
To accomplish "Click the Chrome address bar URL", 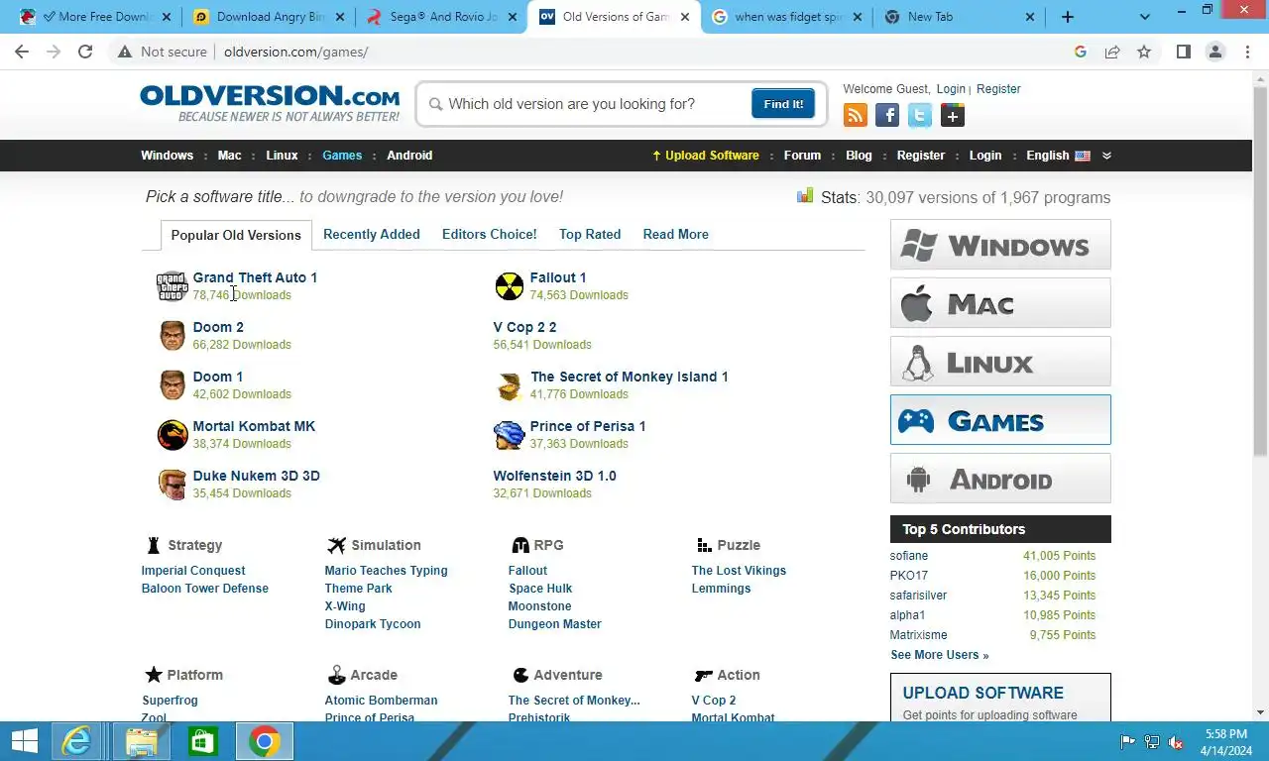I will point(295,52).
